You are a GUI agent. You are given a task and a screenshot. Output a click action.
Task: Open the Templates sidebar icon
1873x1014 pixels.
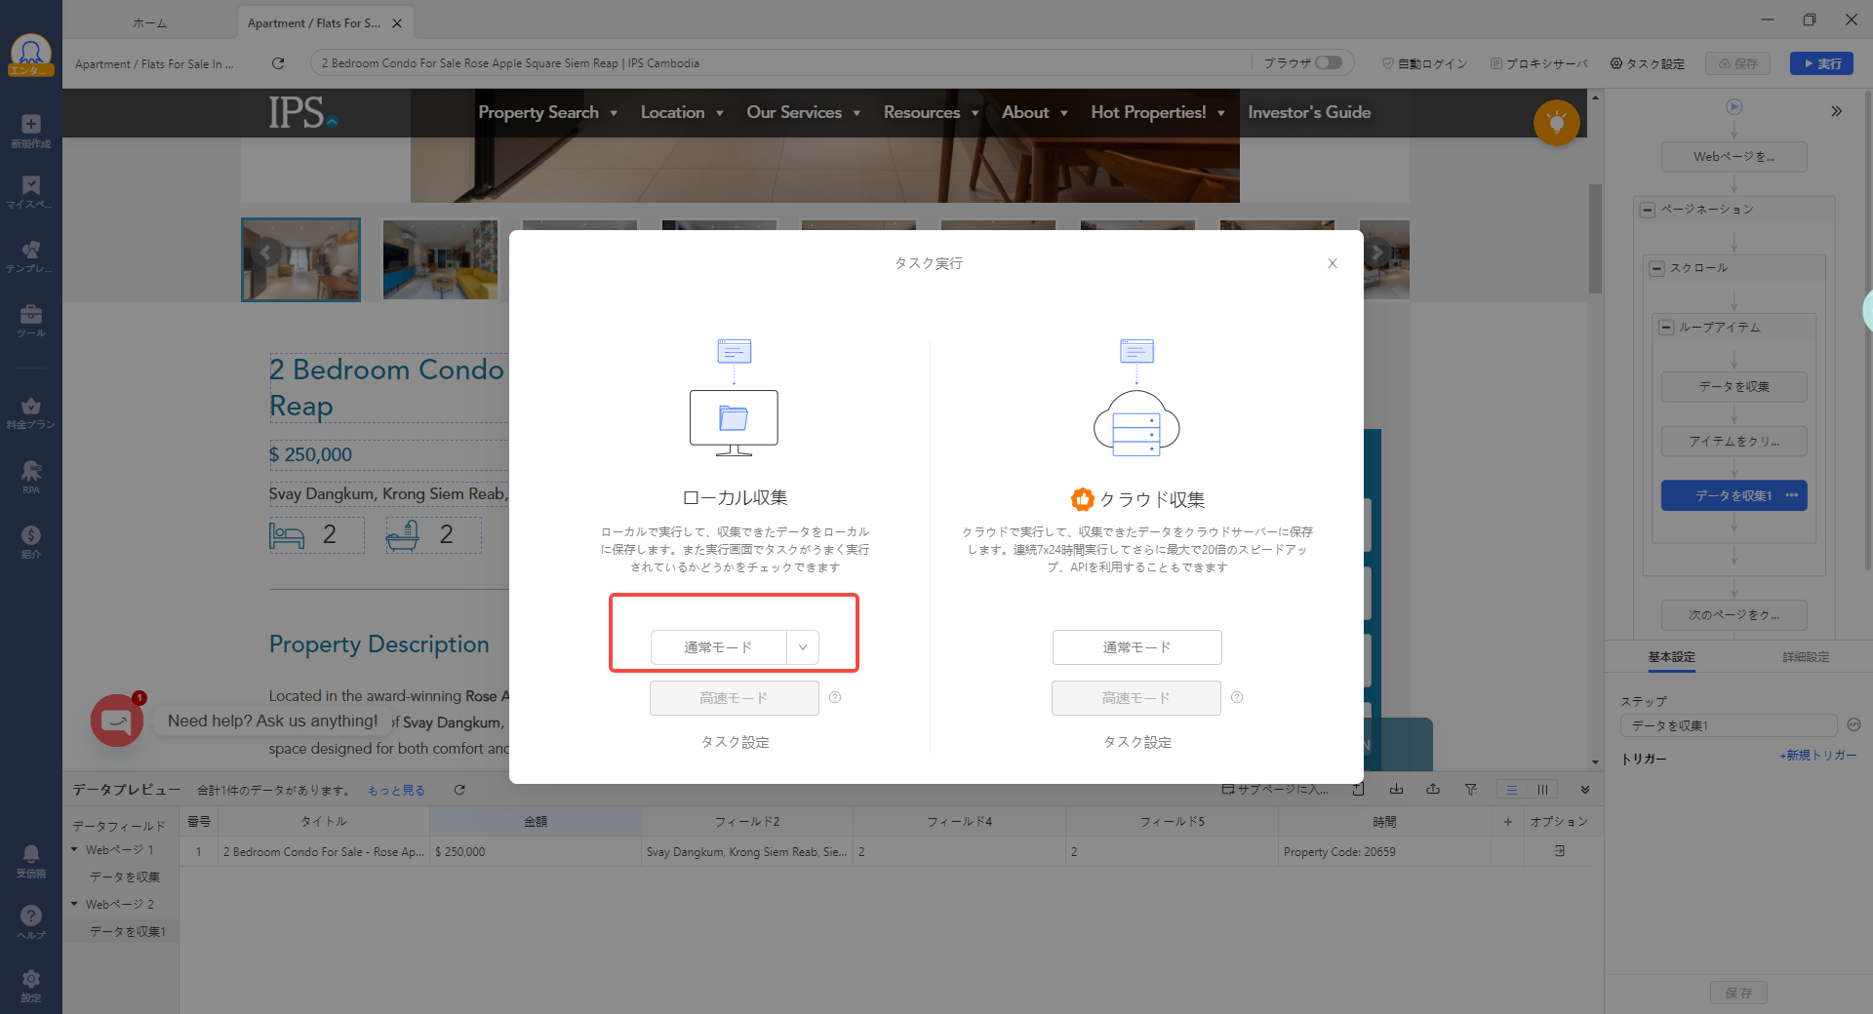pos(30,255)
